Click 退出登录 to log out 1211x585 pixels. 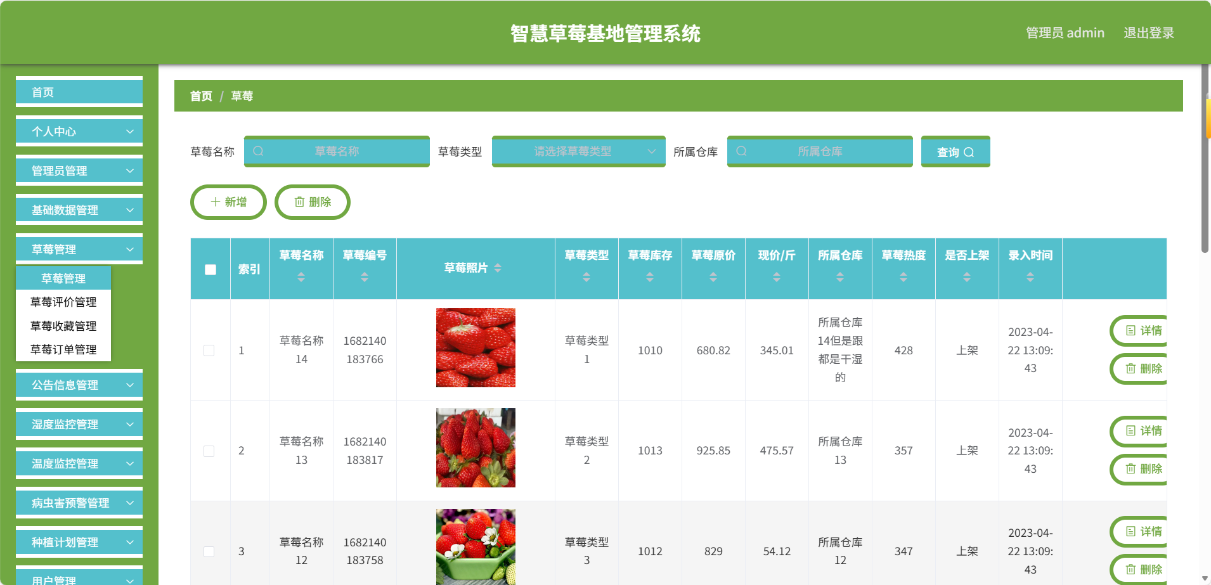point(1149,33)
